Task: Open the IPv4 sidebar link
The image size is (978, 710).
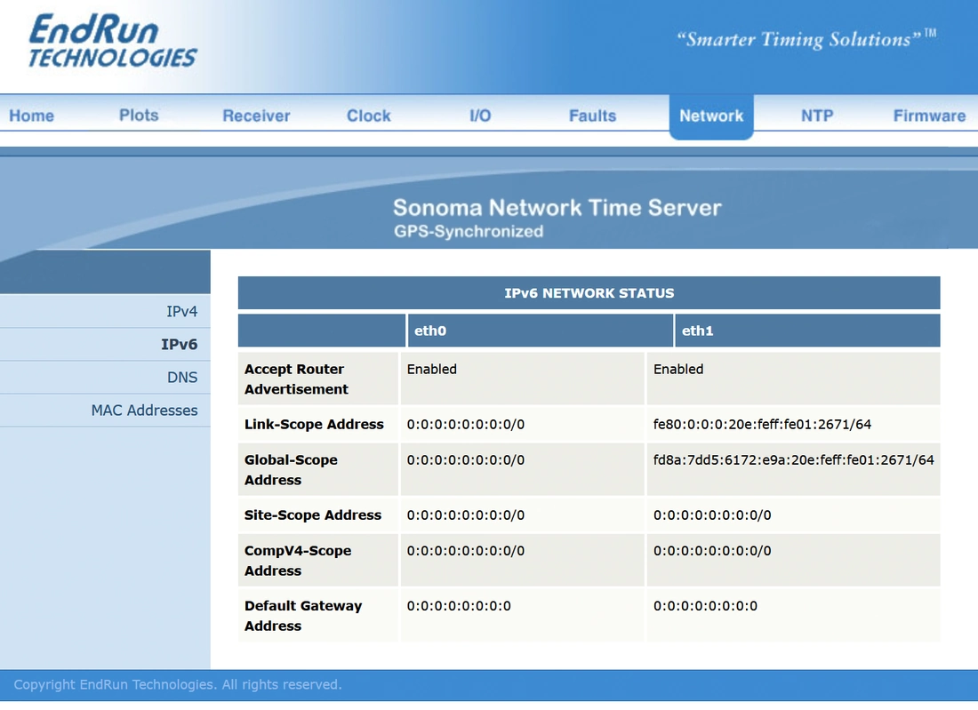Action: (x=181, y=311)
